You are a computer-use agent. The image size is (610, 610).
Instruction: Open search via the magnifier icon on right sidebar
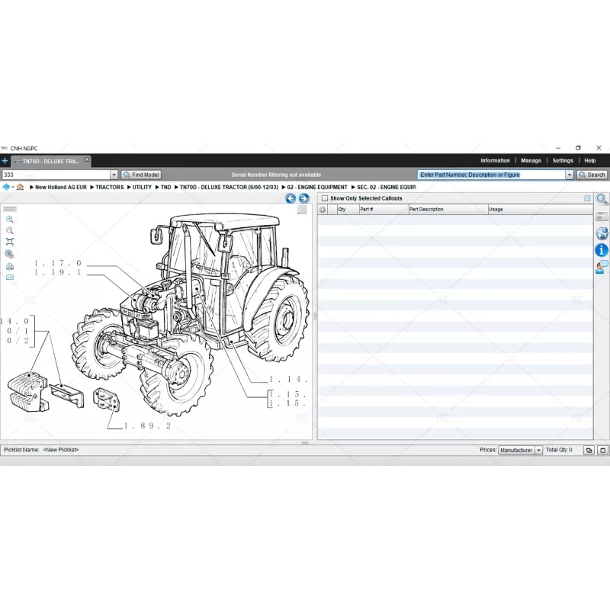point(602,200)
